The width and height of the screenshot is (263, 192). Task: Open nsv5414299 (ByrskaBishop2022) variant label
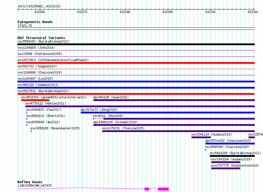235,153
